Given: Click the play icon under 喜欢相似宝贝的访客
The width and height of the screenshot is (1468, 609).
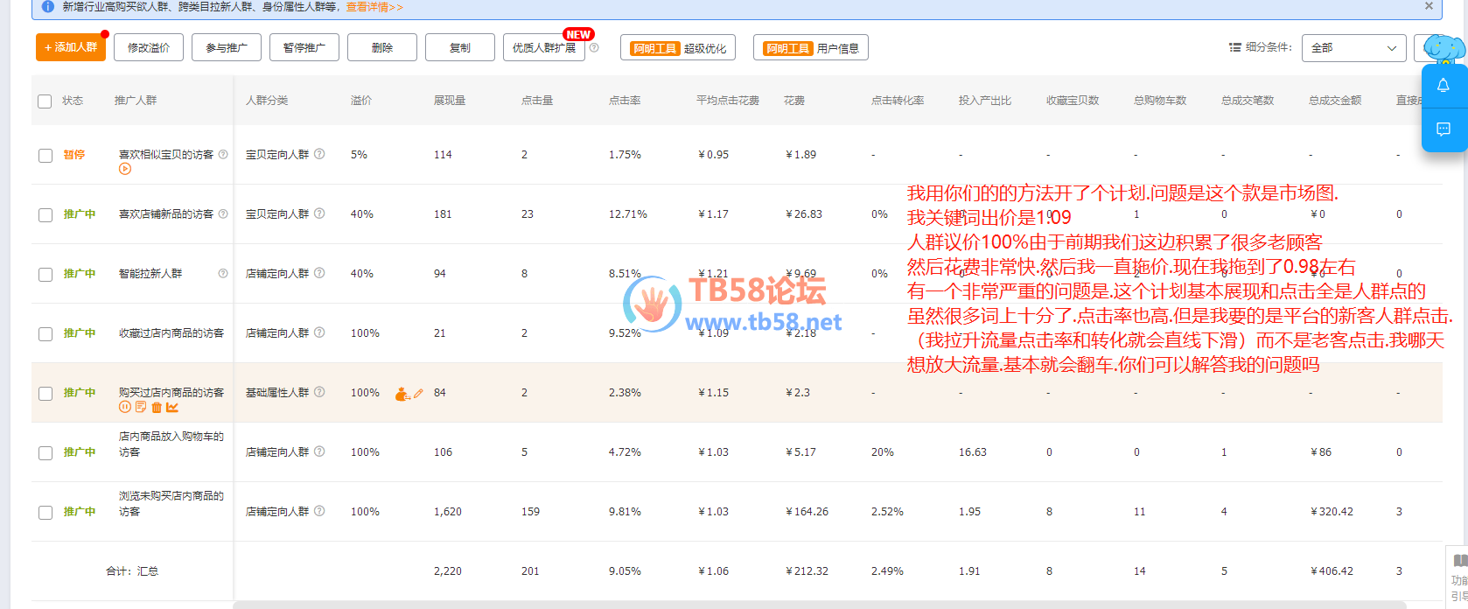Looking at the screenshot, I should [125, 169].
